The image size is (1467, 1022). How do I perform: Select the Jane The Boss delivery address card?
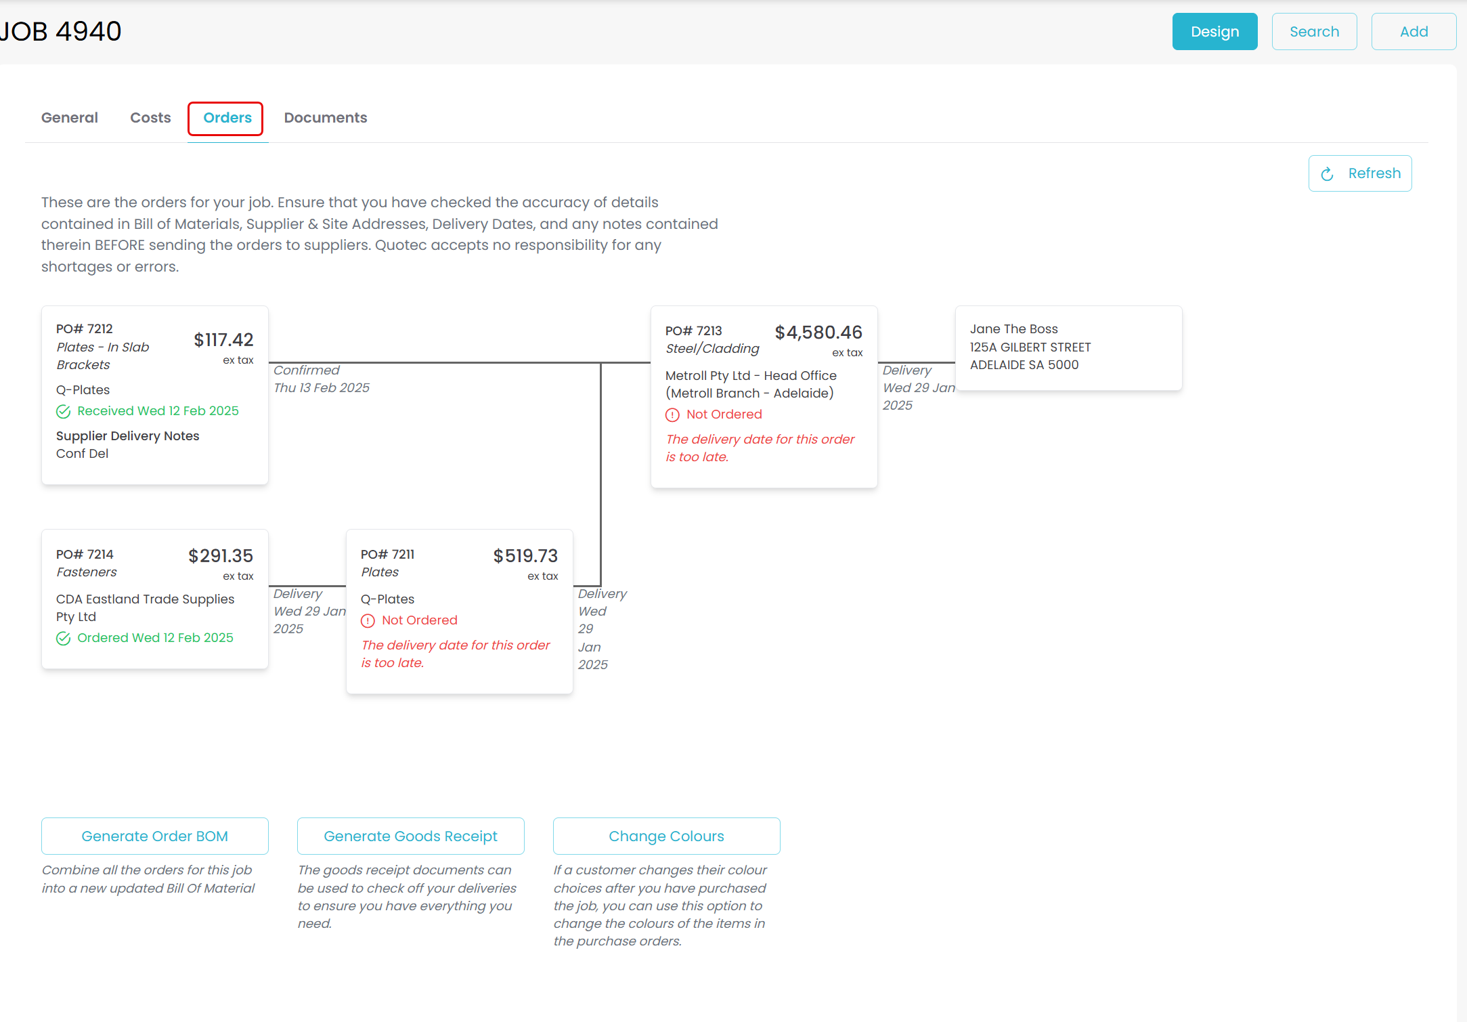1068,347
